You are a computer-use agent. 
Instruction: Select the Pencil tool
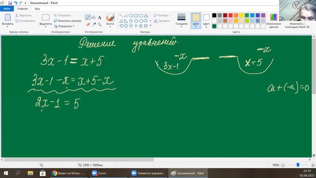(88, 18)
